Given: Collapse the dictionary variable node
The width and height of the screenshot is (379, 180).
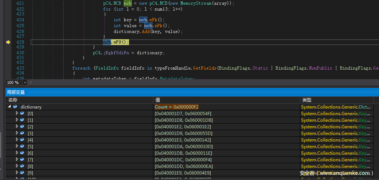Looking at the screenshot, I should click(x=9, y=107).
